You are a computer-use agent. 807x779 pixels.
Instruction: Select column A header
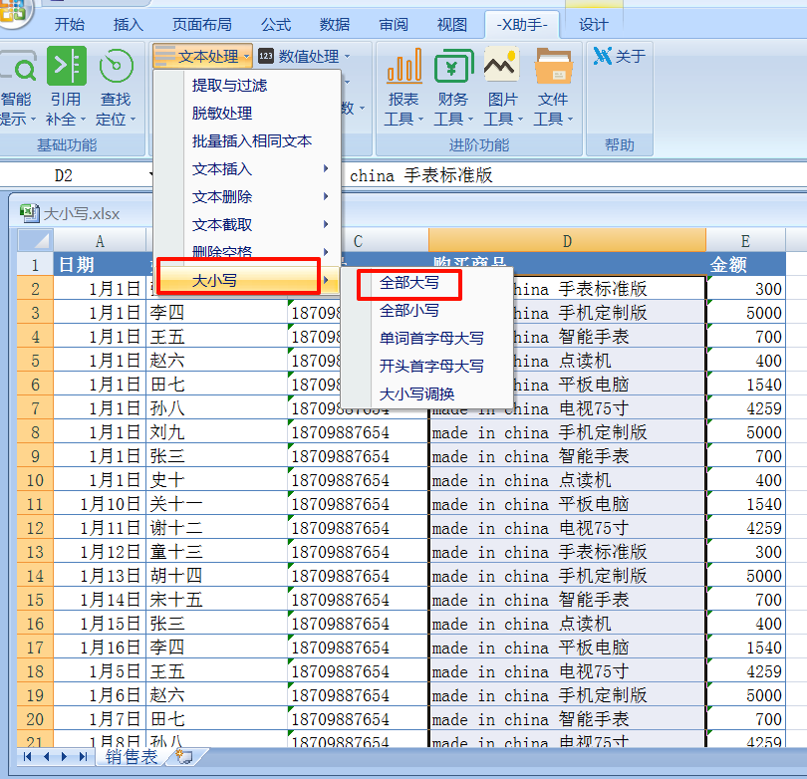click(x=100, y=240)
